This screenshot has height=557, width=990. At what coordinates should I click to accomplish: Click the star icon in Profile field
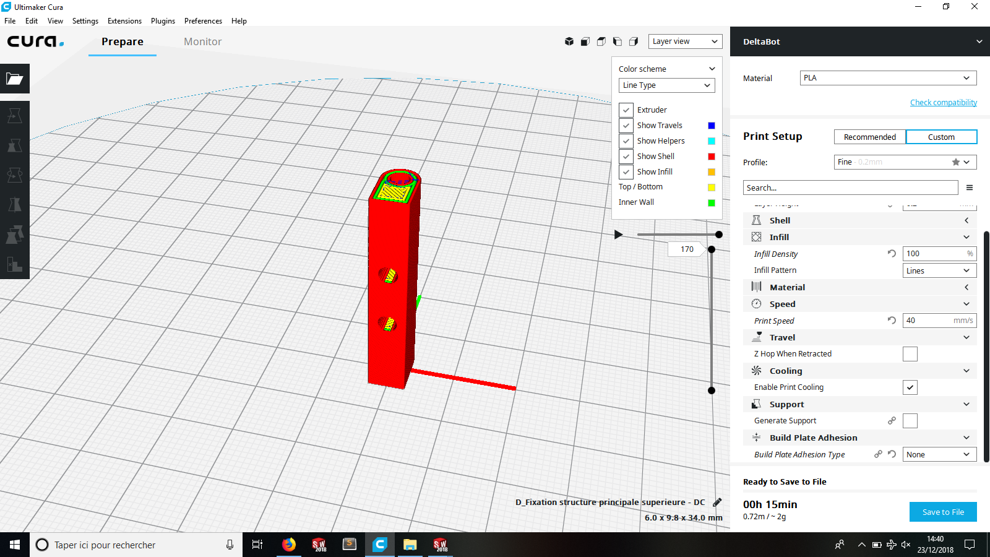[956, 162]
